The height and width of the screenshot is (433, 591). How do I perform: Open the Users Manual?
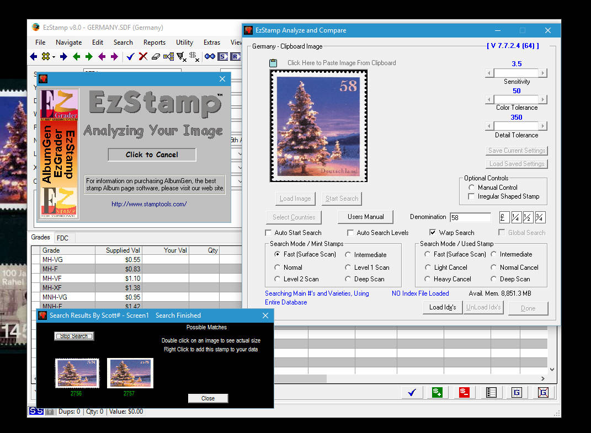click(366, 217)
